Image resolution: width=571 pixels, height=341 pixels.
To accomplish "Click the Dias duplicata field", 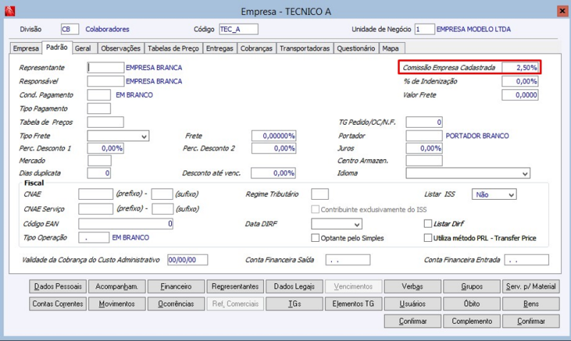I will (98, 173).
